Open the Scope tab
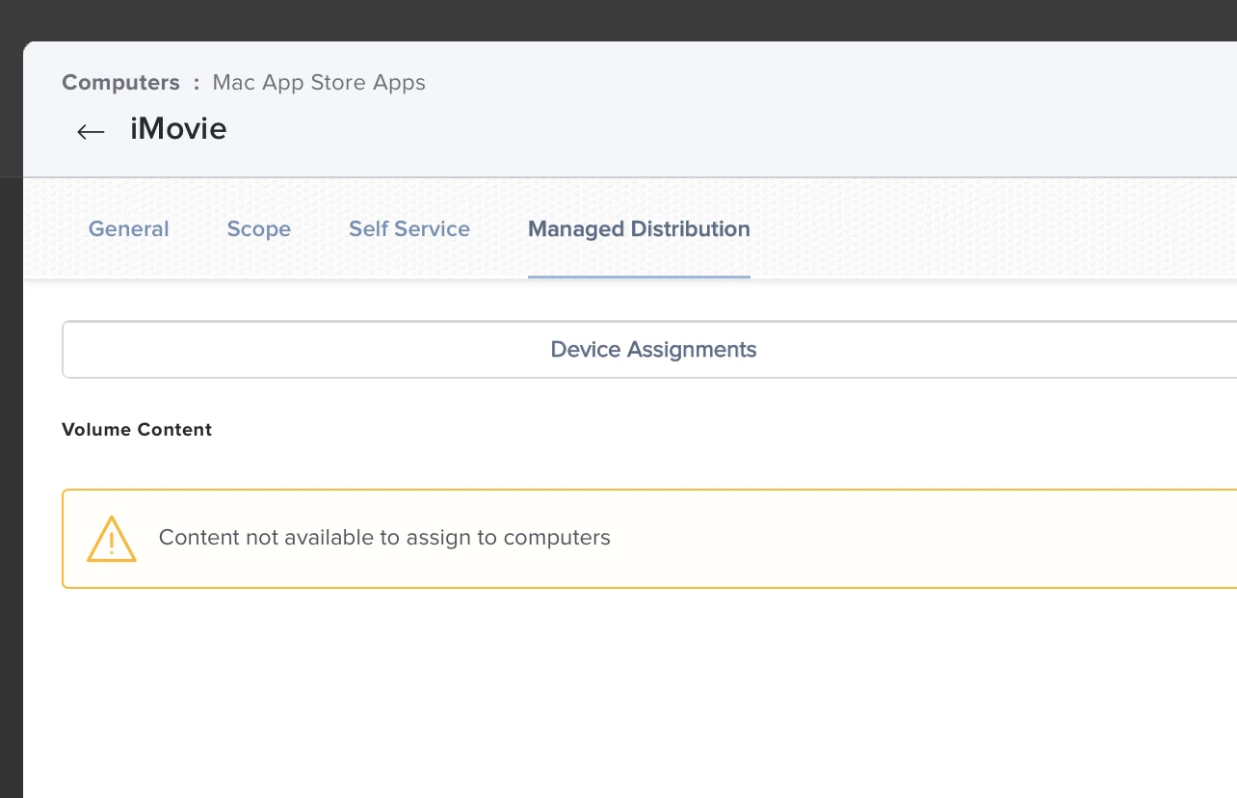 258,229
